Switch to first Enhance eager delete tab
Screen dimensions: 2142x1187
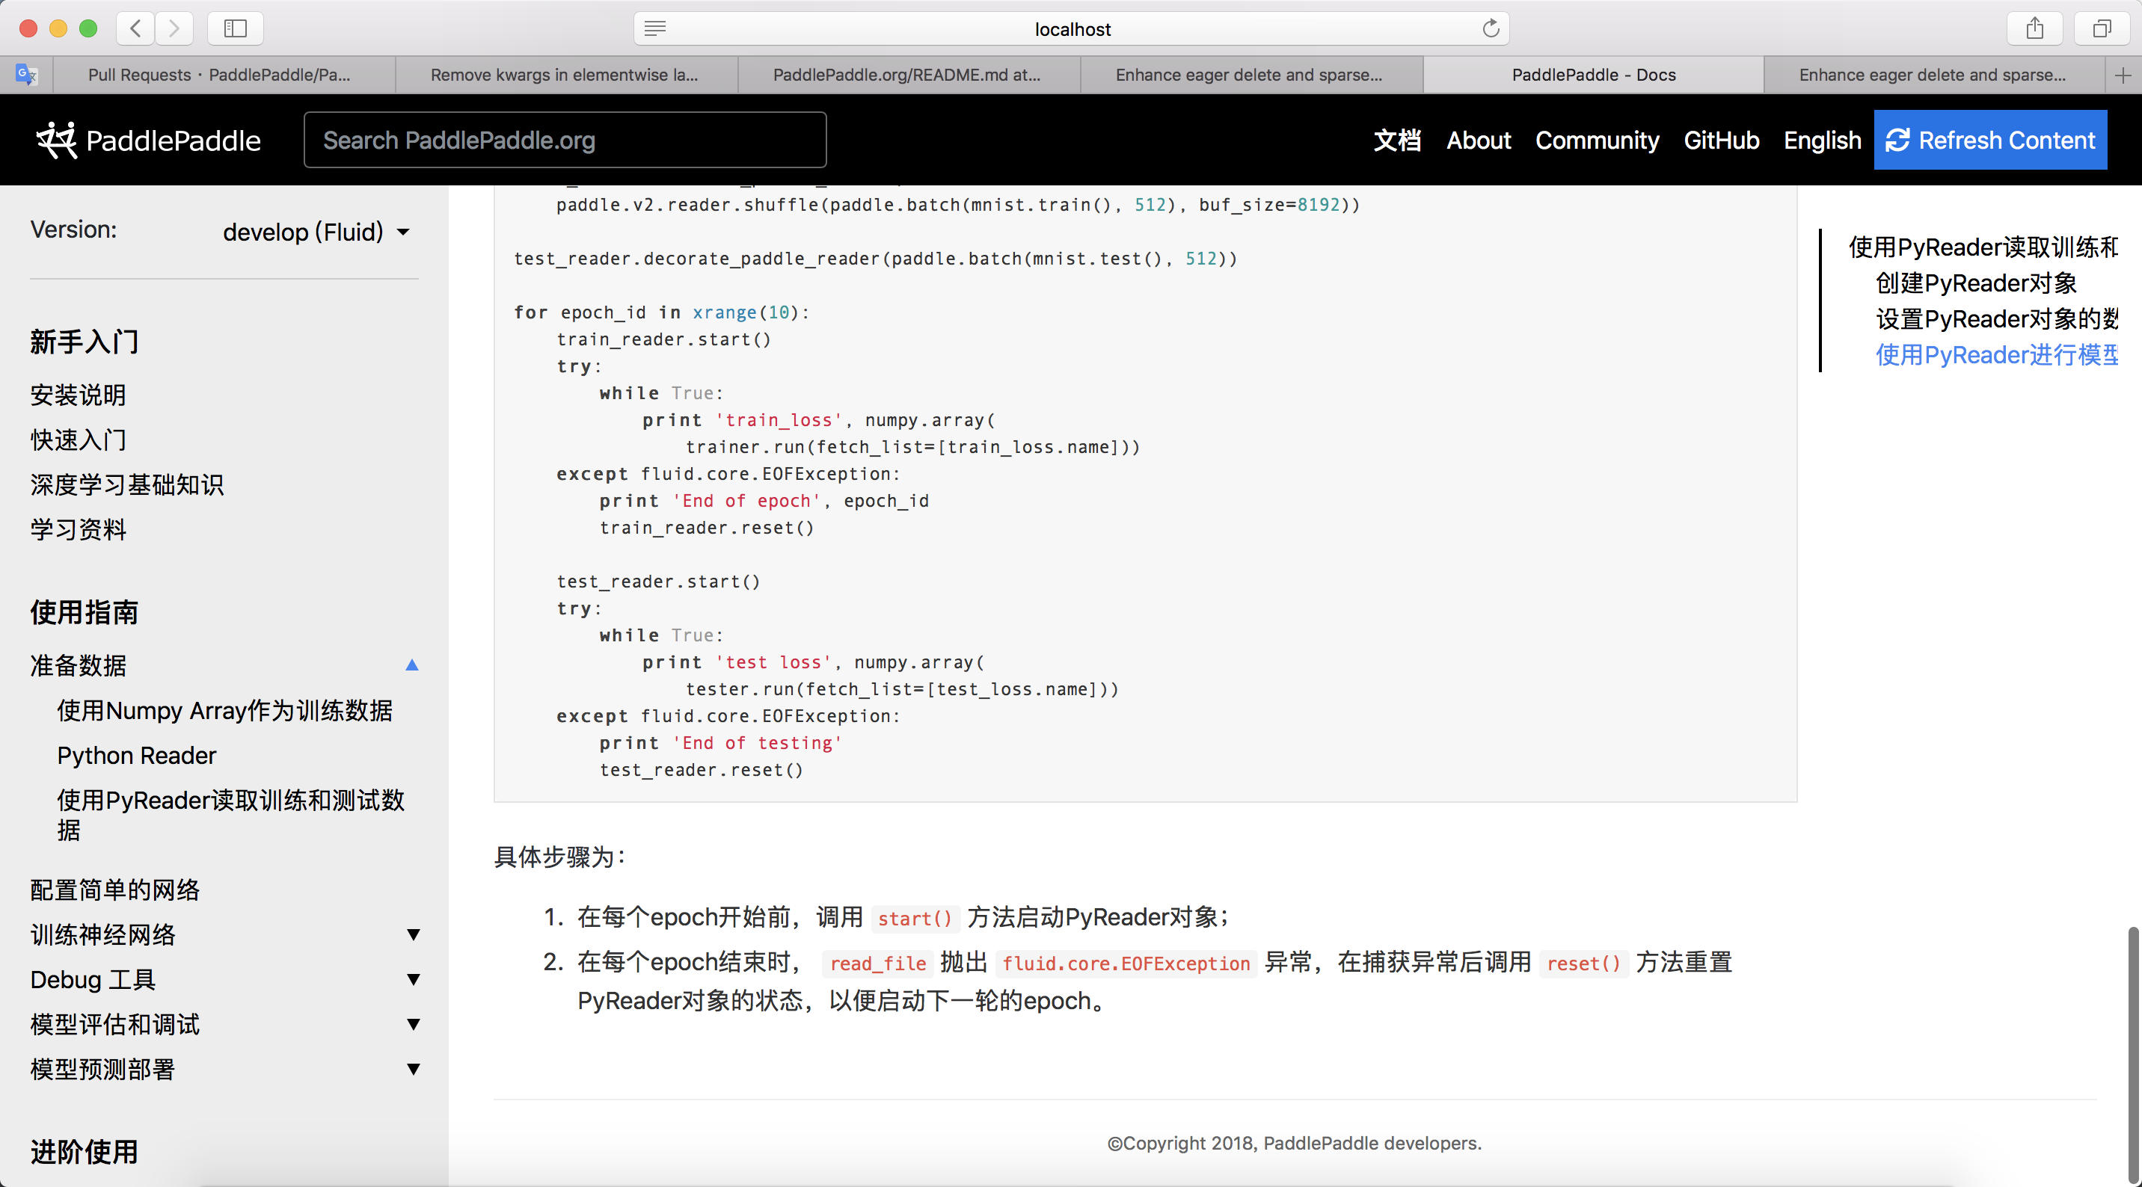point(1250,75)
